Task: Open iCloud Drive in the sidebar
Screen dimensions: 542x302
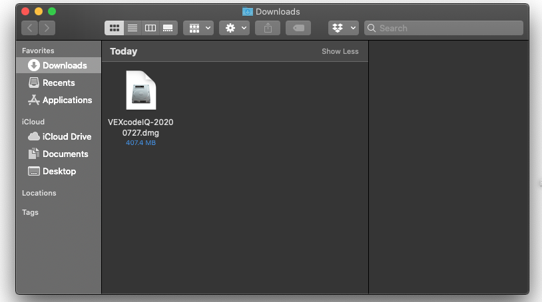Action: 59,136
